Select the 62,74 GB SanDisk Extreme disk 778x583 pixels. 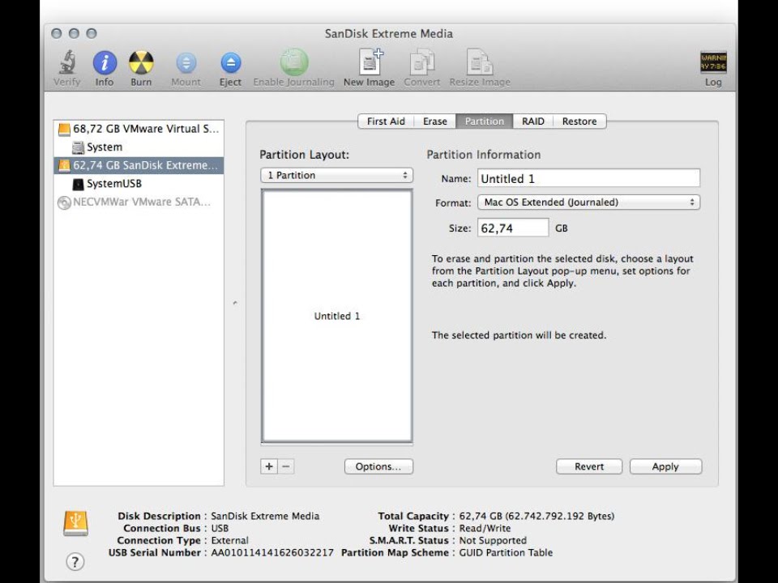click(x=139, y=165)
